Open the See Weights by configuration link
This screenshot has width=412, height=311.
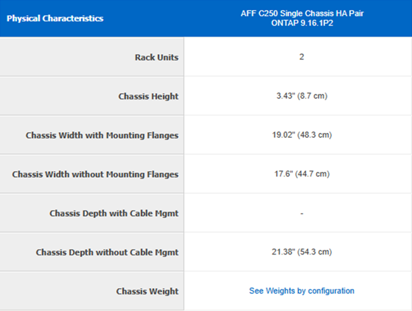[302, 291]
